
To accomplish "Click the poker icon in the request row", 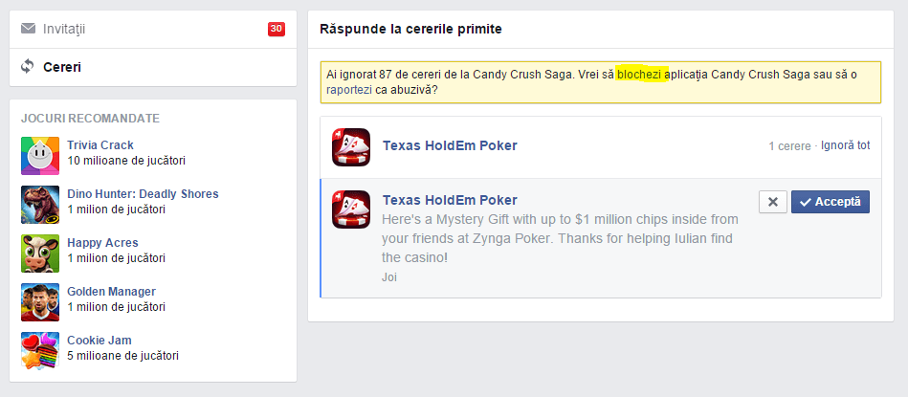I will coord(351,209).
